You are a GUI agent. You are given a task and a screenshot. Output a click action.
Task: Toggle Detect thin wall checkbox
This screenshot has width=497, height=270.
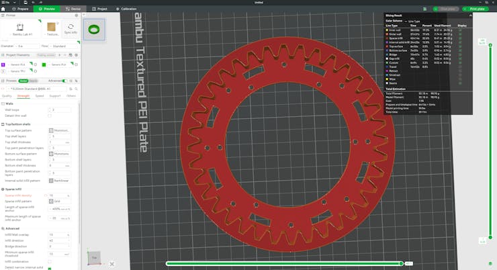click(50, 116)
